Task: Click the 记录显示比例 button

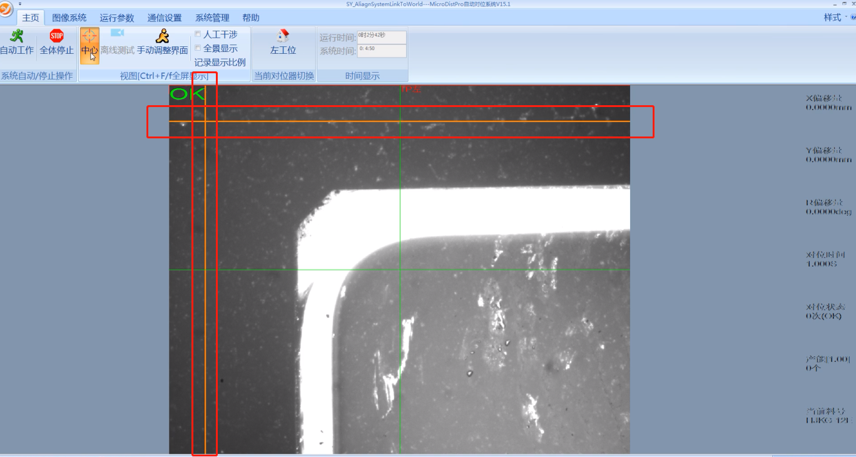Action: [x=220, y=63]
